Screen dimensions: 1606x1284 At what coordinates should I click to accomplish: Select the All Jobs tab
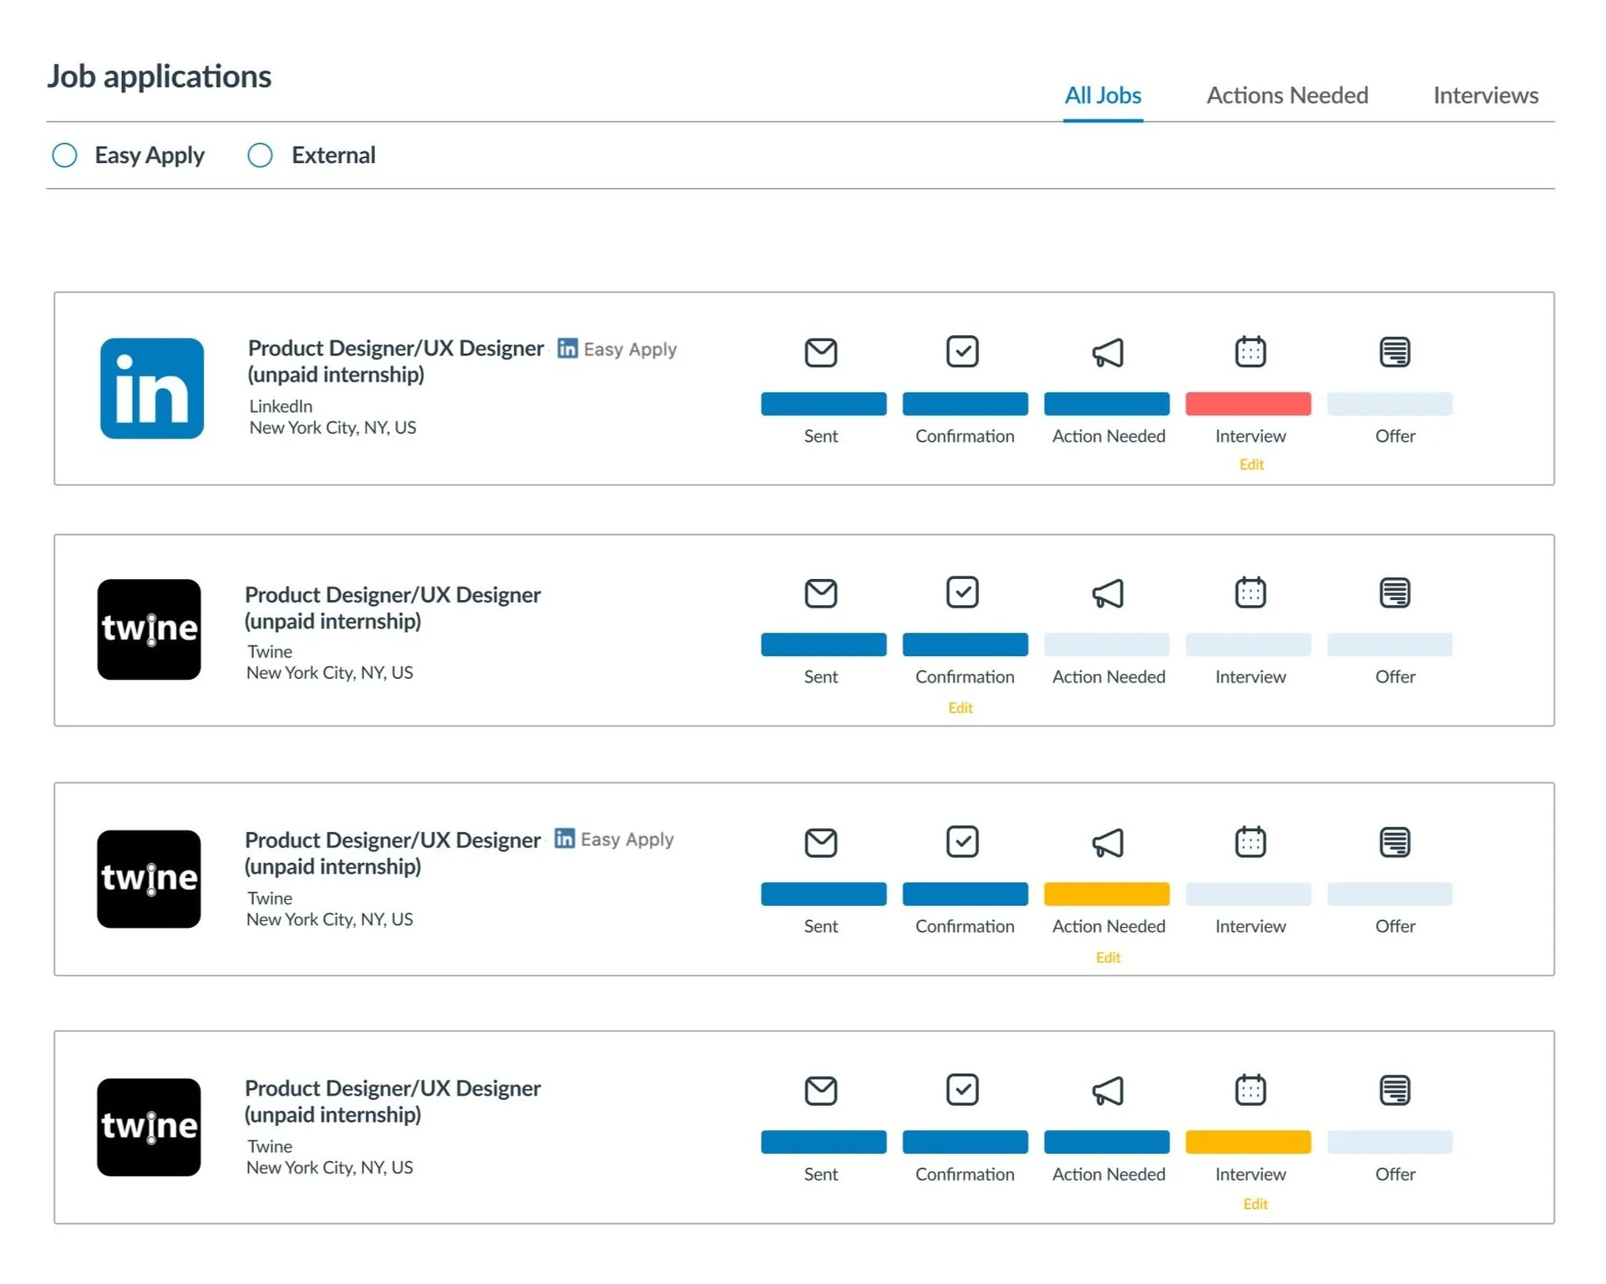[x=1103, y=96]
